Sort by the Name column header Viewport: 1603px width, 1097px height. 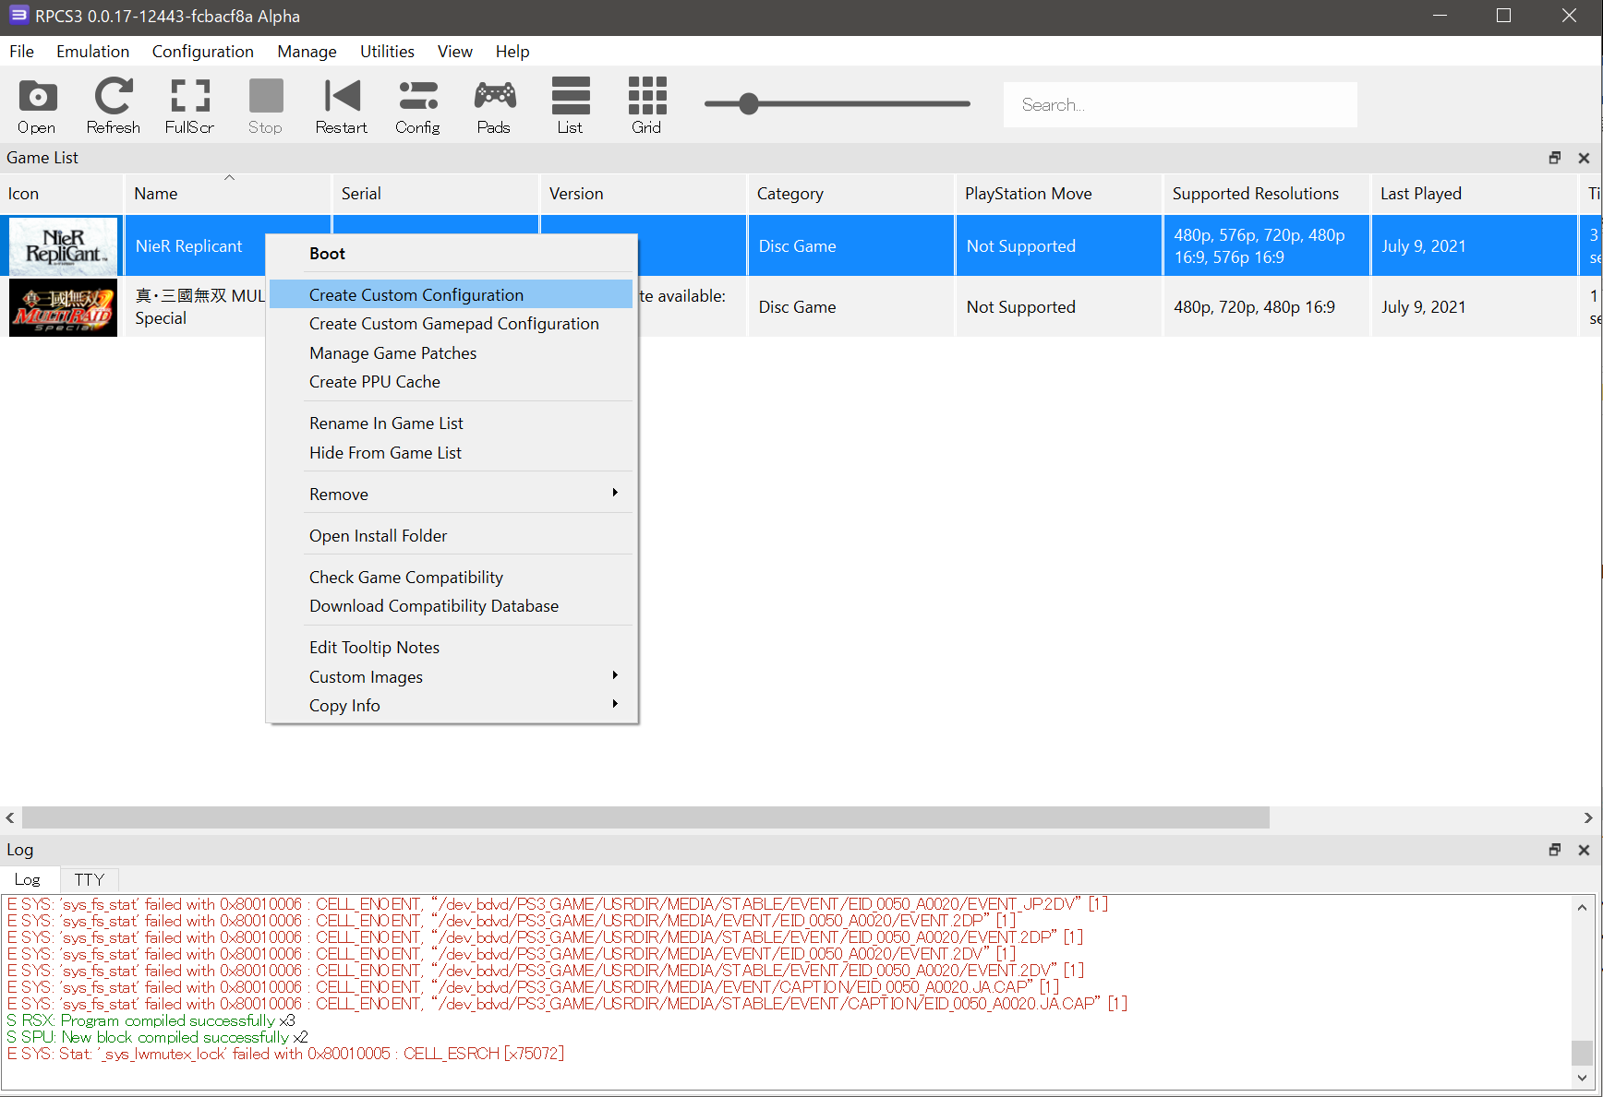[x=227, y=194]
